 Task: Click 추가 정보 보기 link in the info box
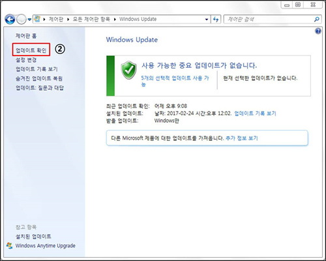click(x=242, y=138)
